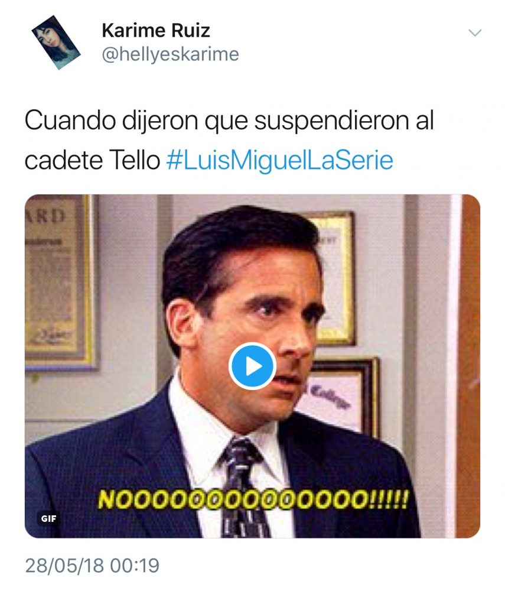Tap the word suspendieron in the tweet

coord(331,121)
